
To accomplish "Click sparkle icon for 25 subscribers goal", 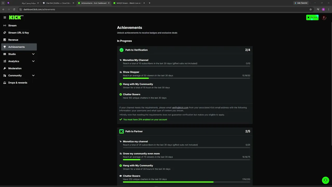I will (x=121, y=142).
